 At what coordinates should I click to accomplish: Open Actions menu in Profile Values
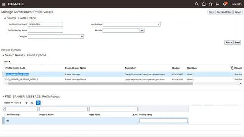[x=8, y=103]
